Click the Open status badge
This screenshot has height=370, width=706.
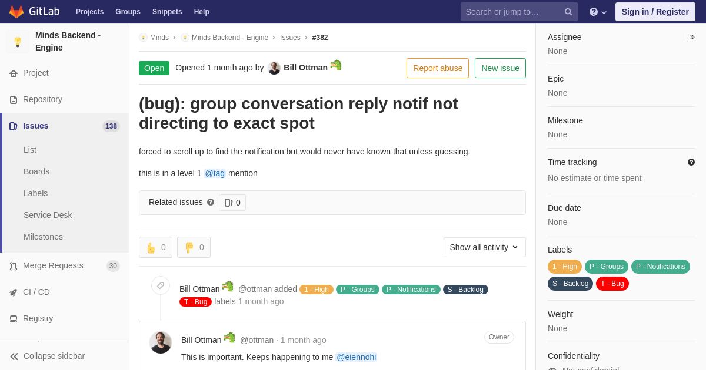154,68
